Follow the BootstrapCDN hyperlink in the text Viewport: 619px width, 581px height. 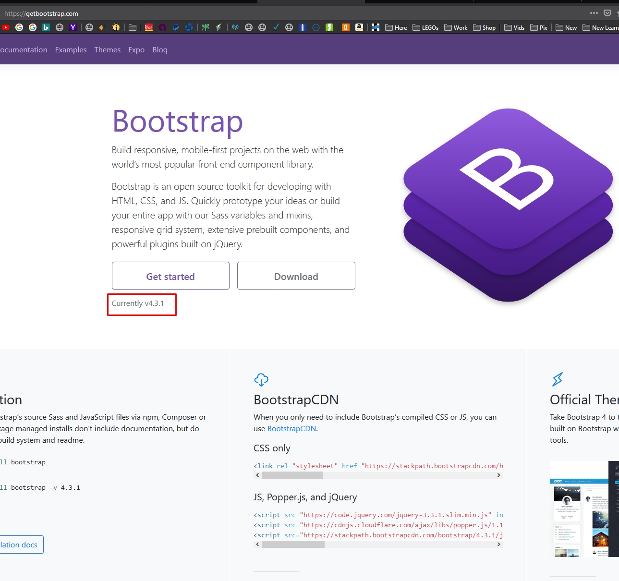[291, 429]
